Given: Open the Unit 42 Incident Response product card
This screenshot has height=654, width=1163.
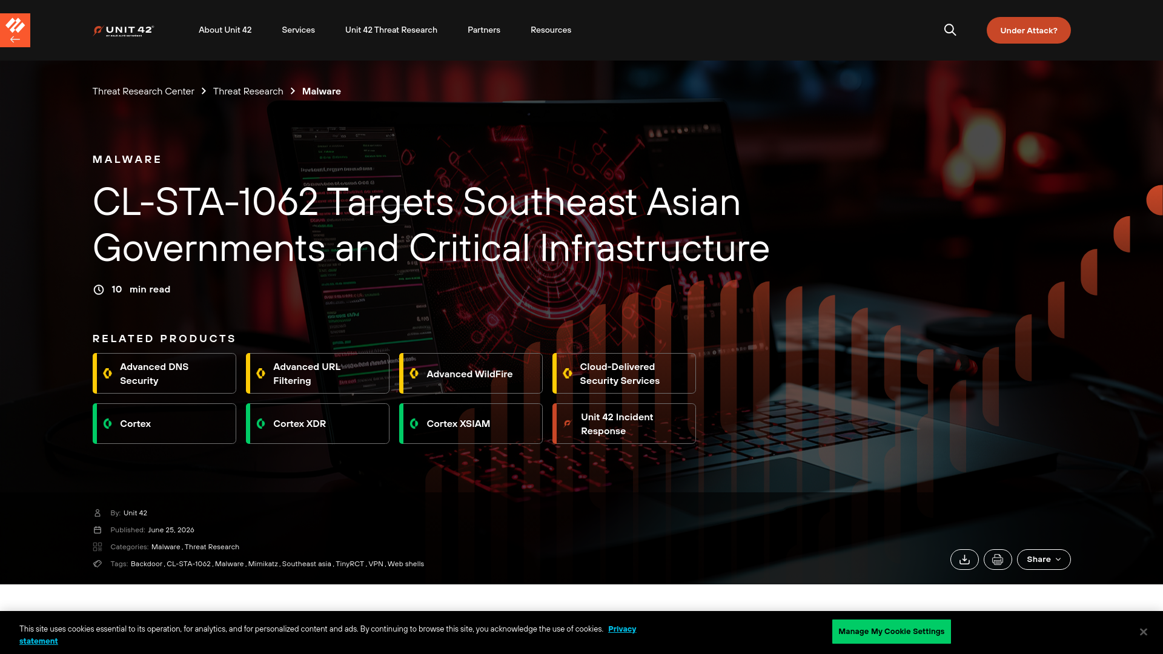Looking at the screenshot, I should (624, 424).
